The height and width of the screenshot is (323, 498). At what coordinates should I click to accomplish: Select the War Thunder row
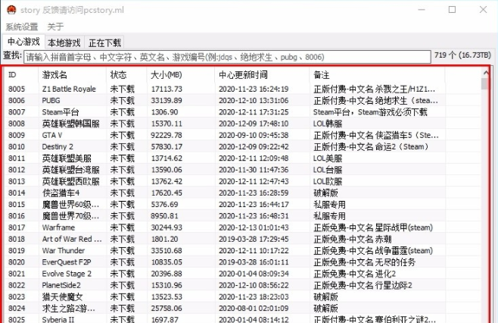pos(243,250)
